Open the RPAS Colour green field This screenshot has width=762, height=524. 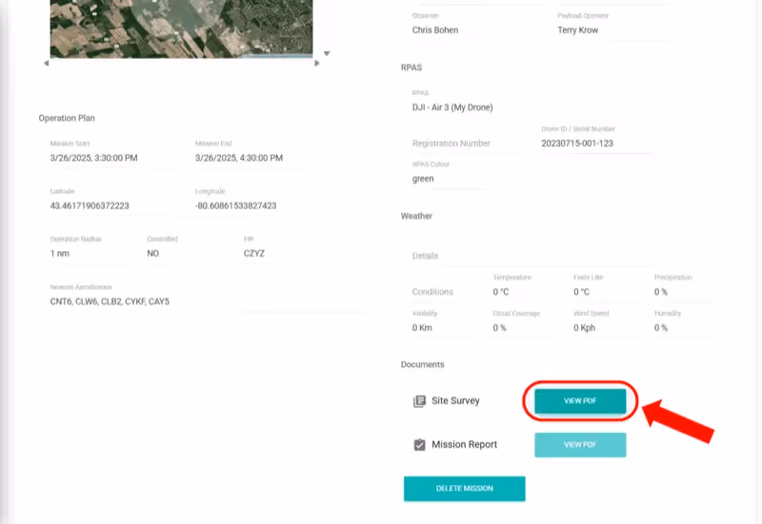point(448,178)
